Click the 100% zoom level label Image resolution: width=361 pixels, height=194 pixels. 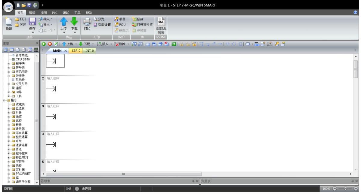click(326, 189)
